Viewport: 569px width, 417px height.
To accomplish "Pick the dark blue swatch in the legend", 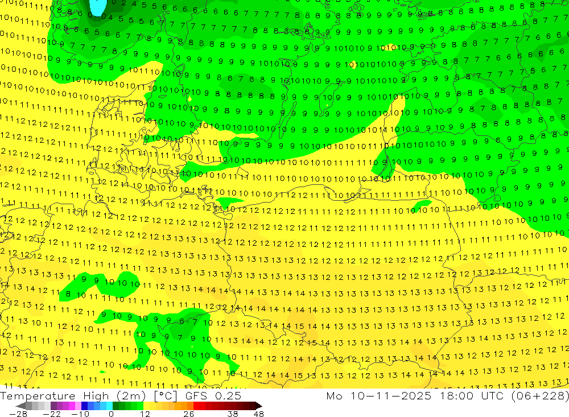I will pyautogui.click(x=84, y=406).
